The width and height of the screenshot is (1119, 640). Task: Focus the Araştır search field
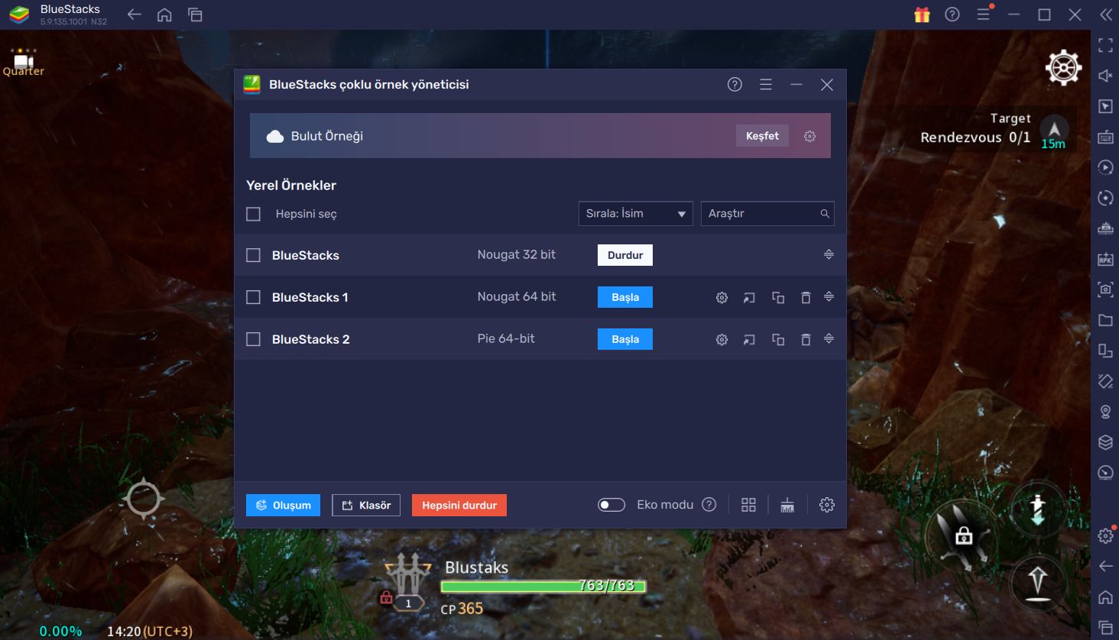767,214
